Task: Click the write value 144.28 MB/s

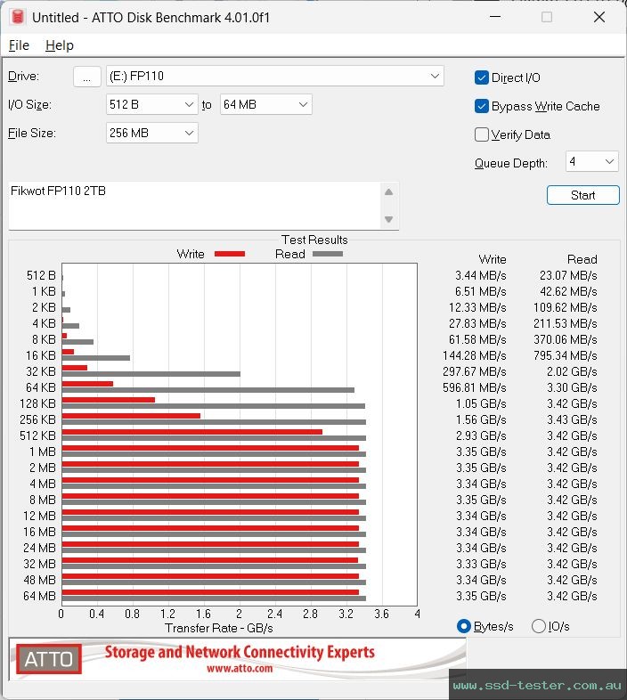Action: point(475,355)
